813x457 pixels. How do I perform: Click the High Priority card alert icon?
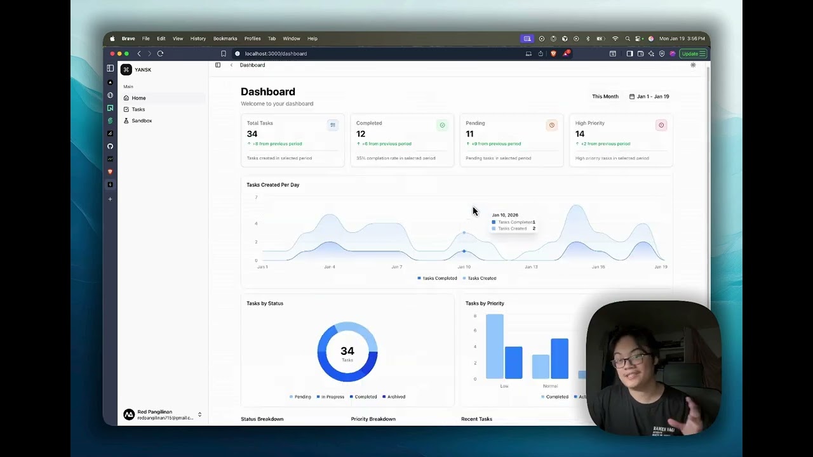pyautogui.click(x=661, y=125)
